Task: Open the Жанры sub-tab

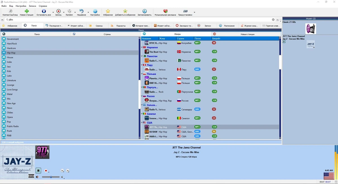Action: pos(176,34)
